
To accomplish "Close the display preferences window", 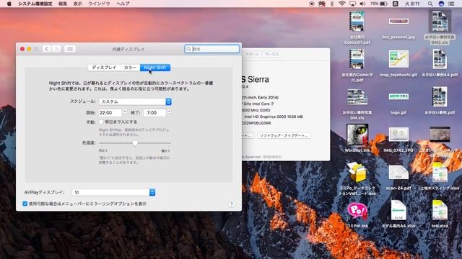I will pyautogui.click(x=22, y=49).
